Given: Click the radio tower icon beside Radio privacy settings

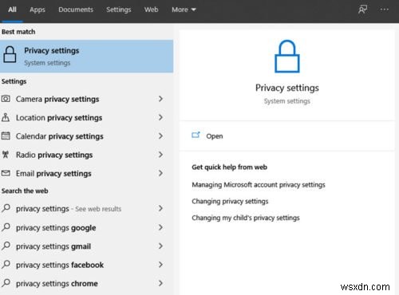Looking at the screenshot, I should coord(6,155).
